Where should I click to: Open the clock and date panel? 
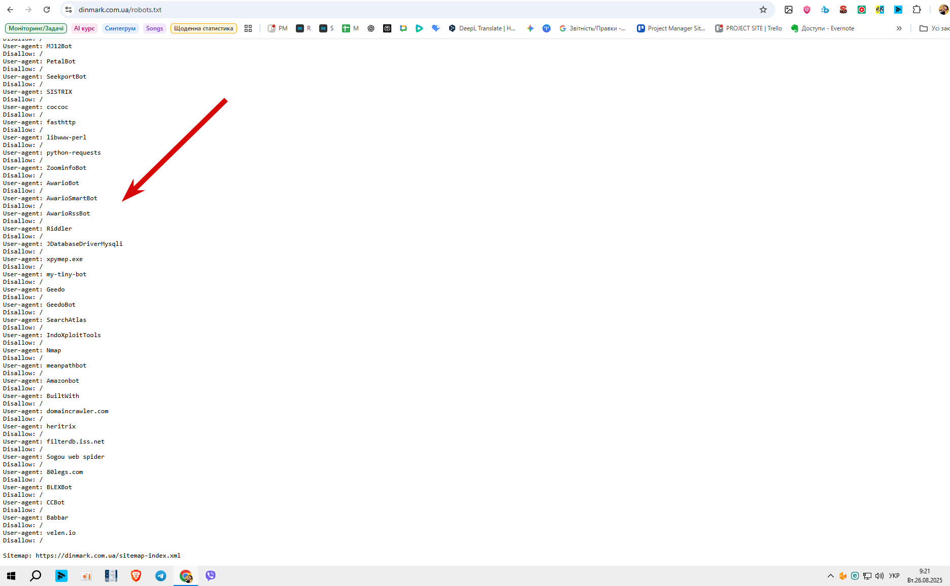tap(925, 576)
